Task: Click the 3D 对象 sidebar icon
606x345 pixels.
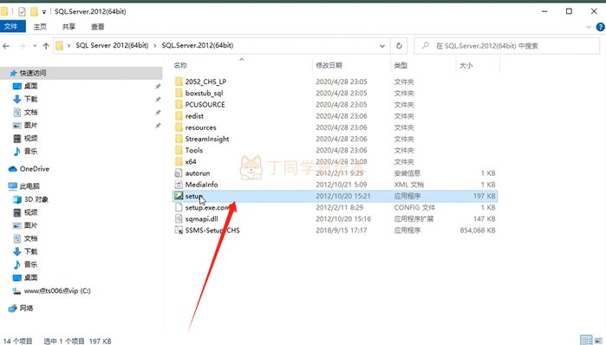Action: coord(17,199)
